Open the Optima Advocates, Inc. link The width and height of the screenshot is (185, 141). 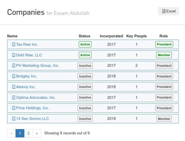click(x=36, y=98)
